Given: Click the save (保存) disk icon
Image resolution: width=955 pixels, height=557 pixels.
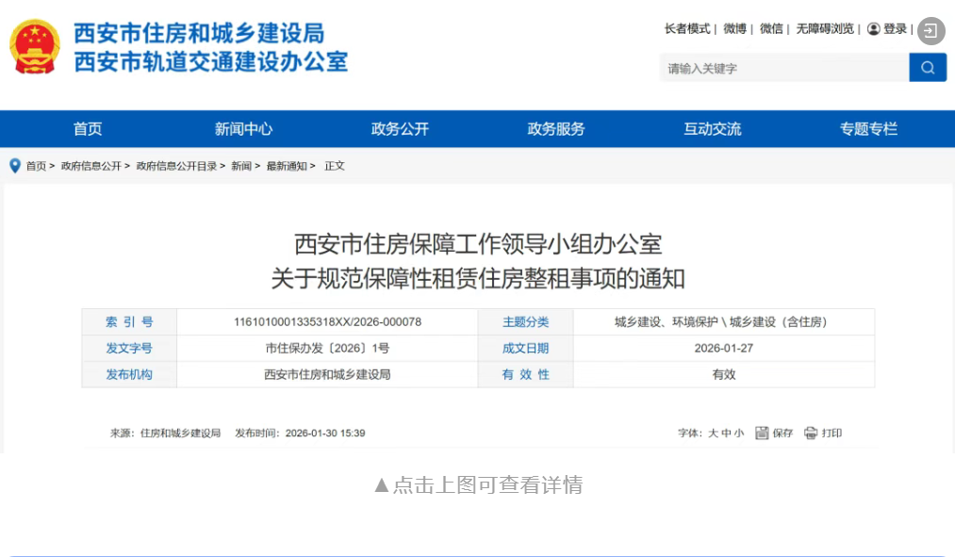Looking at the screenshot, I should tap(762, 434).
